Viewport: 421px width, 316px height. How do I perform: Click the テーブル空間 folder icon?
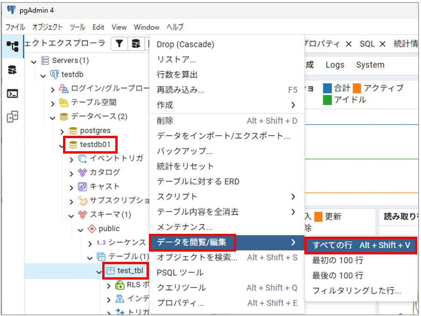[x=63, y=102]
